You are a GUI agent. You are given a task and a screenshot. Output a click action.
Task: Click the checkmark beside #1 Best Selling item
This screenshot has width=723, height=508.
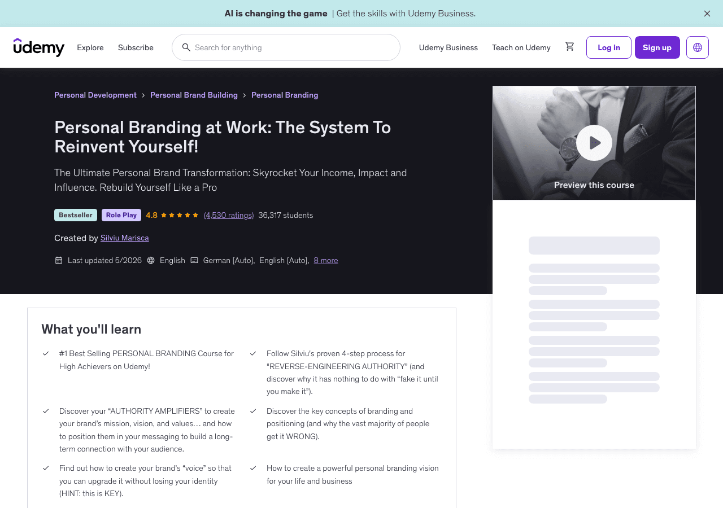pyautogui.click(x=46, y=353)
